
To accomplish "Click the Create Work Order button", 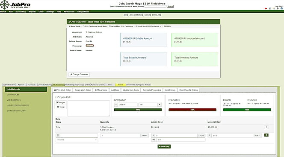I will 83,90.
